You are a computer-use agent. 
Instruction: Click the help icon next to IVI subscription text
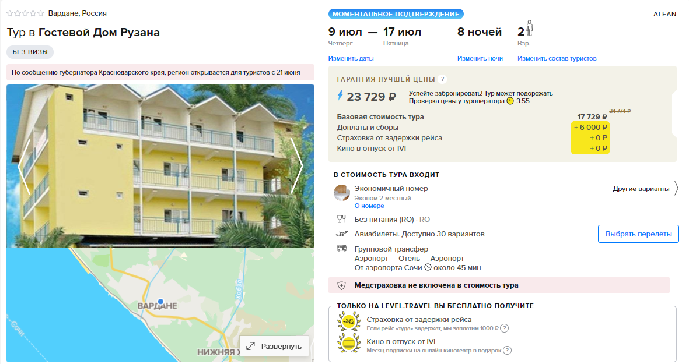(x=507, y=351)
